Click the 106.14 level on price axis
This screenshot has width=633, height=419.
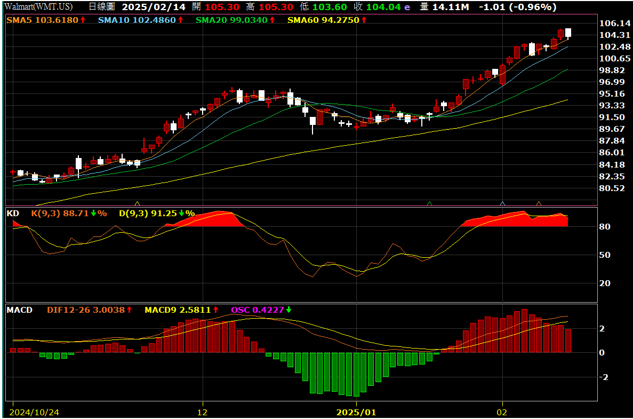[x=615, y=23]
